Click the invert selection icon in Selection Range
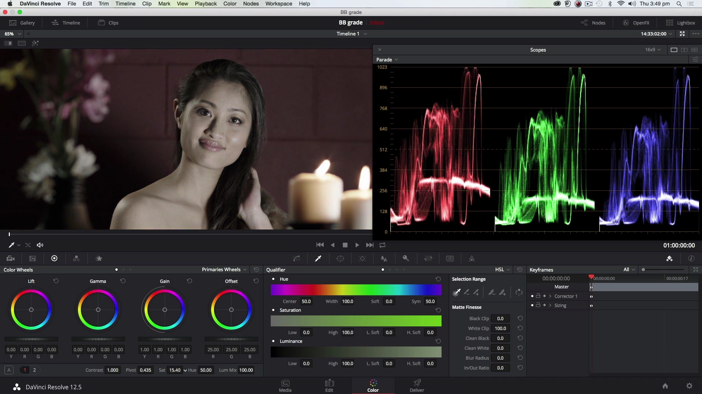 [x=519, y=292]
